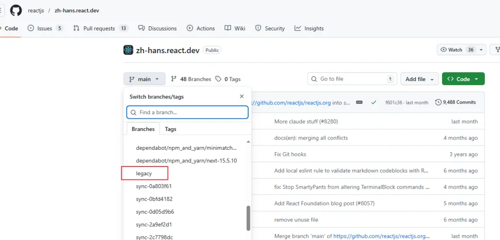Select branch dependabot/npm_and_yarn/next-15.5.10
This screenshot has height=240, width=500.
(x=187, y=161)
